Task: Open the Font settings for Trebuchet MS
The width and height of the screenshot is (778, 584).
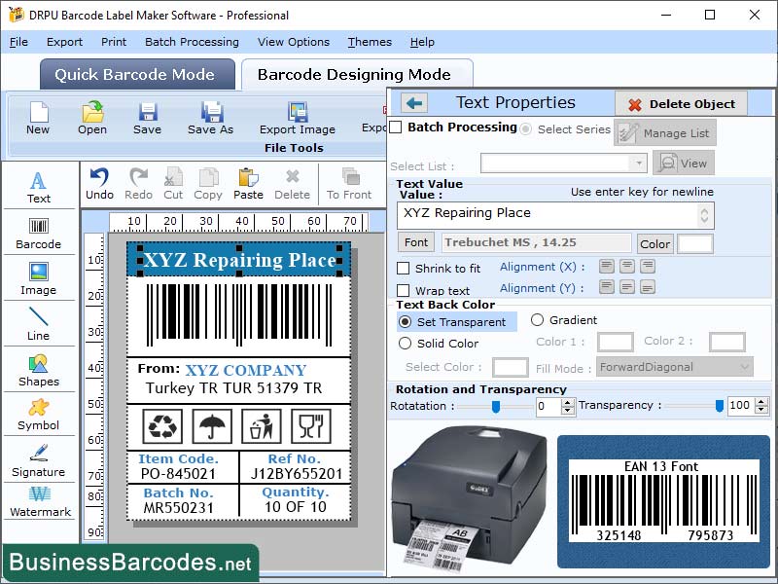Action: 415,242
